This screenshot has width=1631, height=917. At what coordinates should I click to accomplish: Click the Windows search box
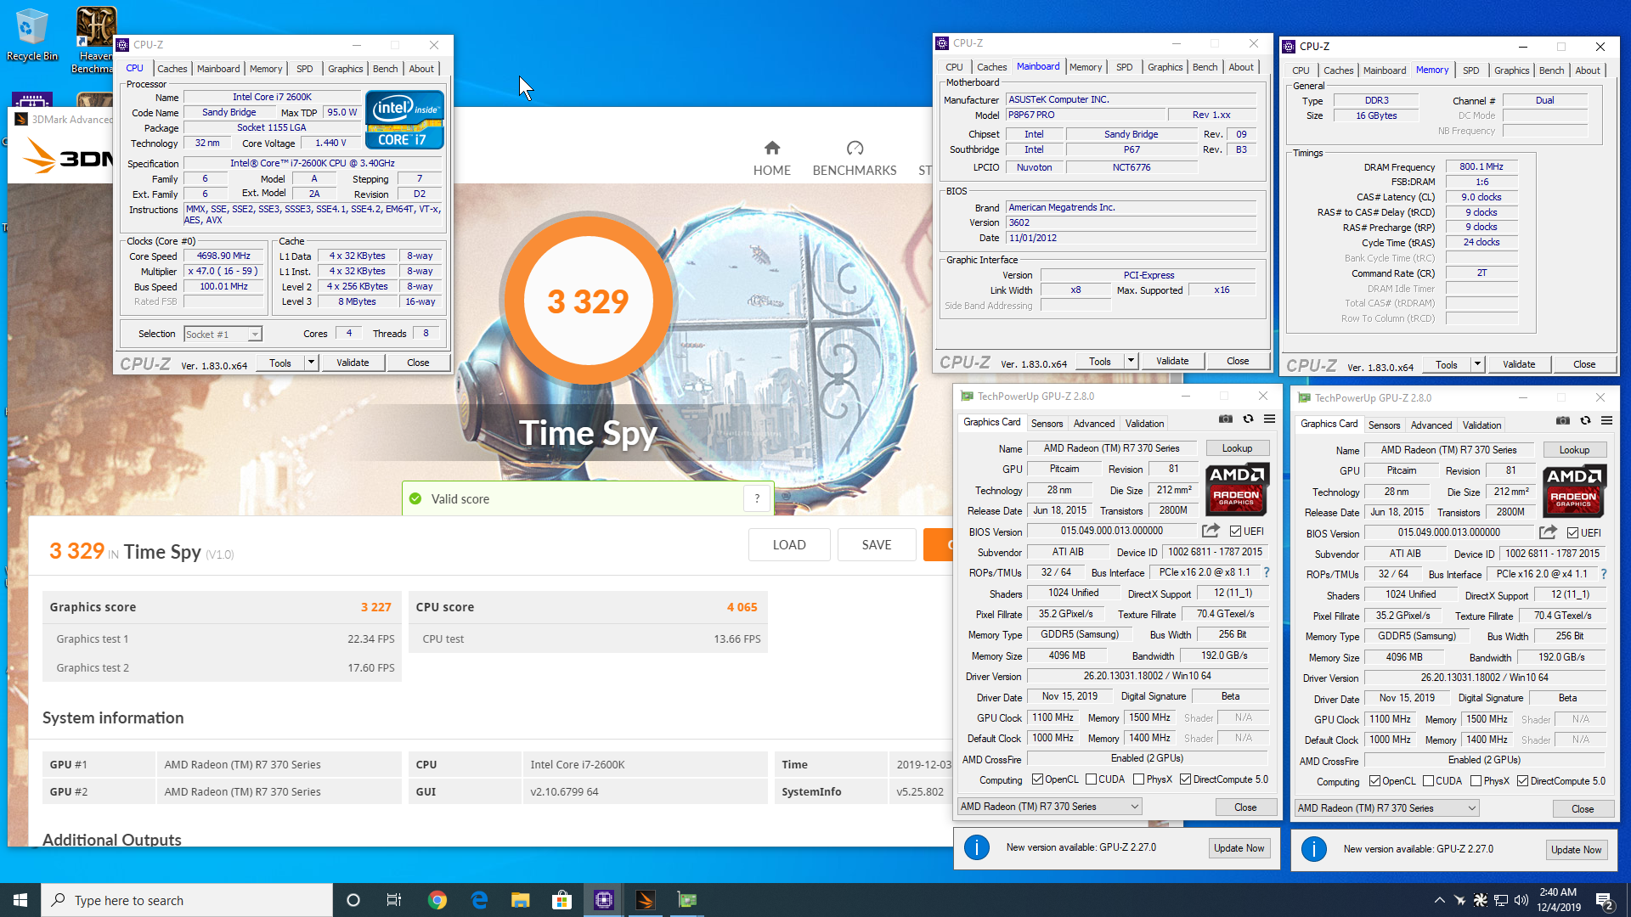187,900
